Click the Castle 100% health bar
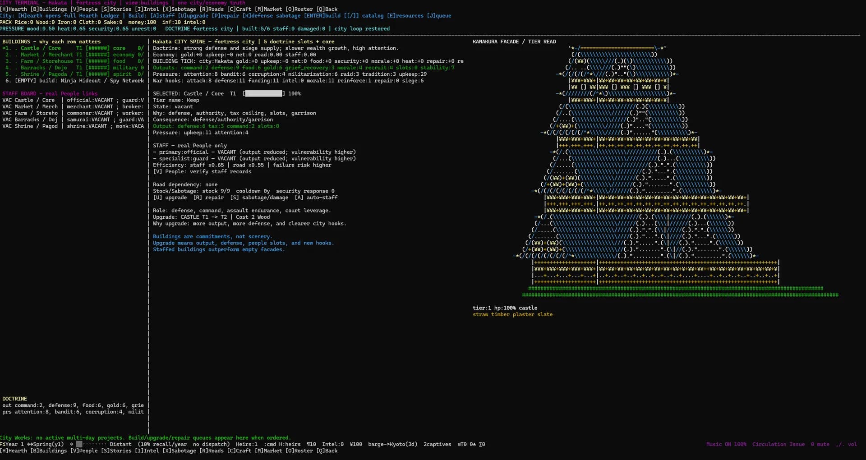 [x=264, y=94]
